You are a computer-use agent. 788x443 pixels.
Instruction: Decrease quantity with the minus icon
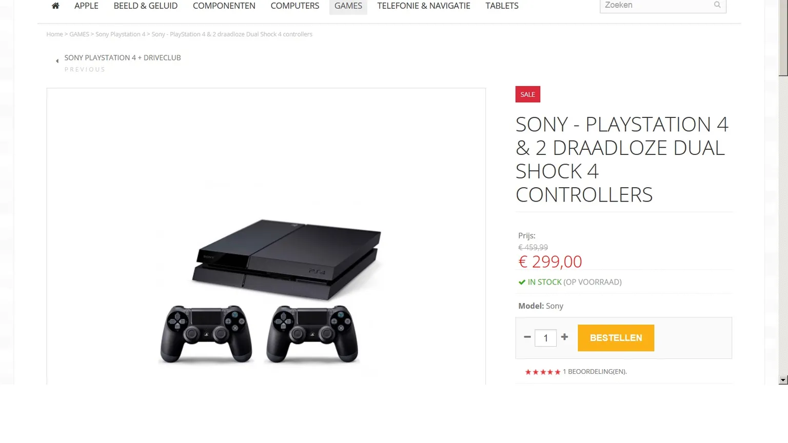click(527, 337)
